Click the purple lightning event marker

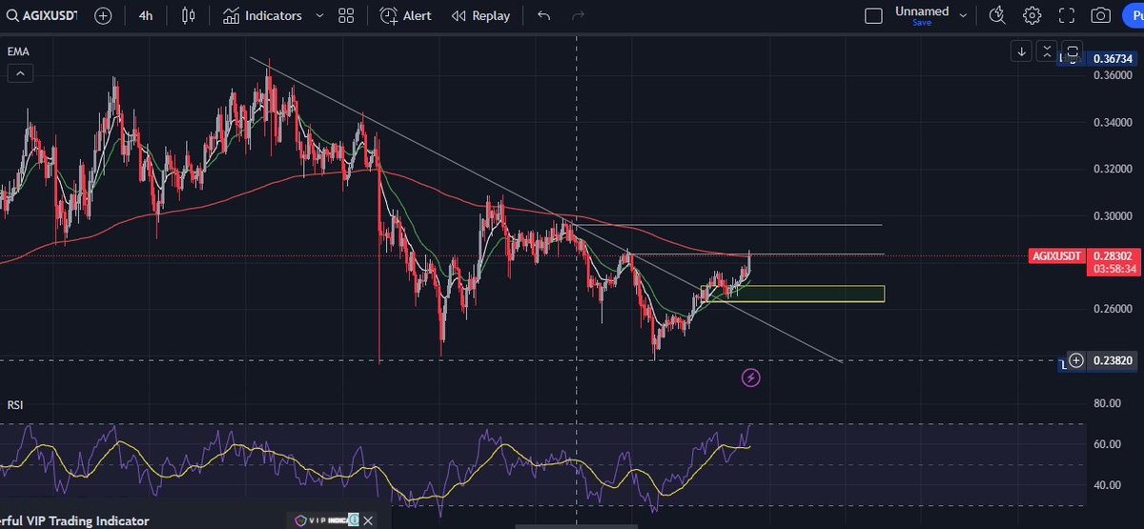(751, 378)
